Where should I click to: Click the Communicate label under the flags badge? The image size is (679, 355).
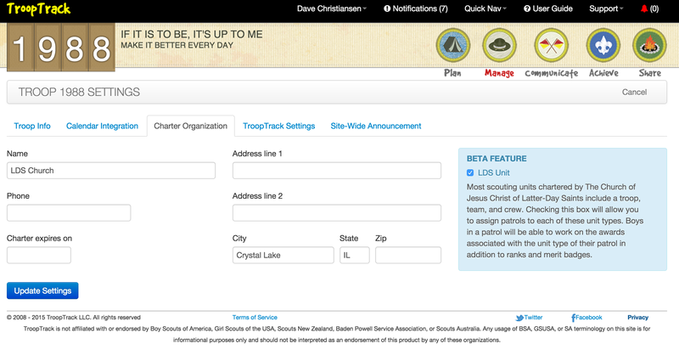pos(551,73)
